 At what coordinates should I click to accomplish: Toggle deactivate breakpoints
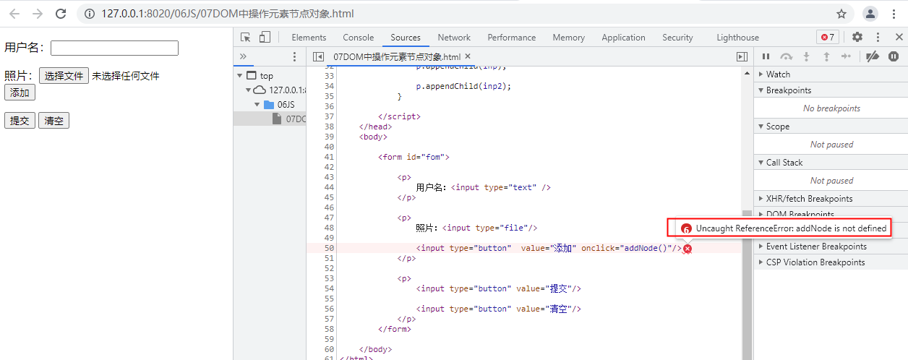click(873, 56)
